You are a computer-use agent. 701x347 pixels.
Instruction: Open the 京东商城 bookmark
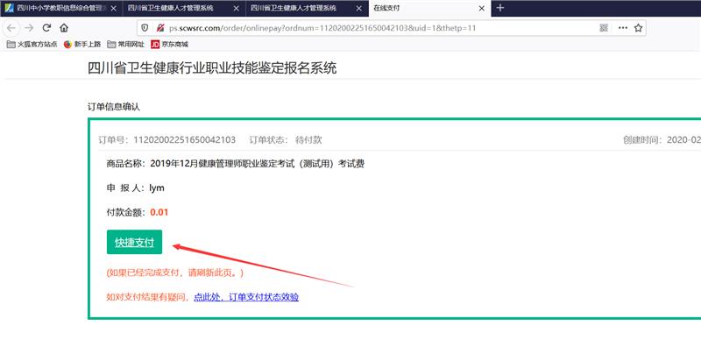[x=170, y=45]
